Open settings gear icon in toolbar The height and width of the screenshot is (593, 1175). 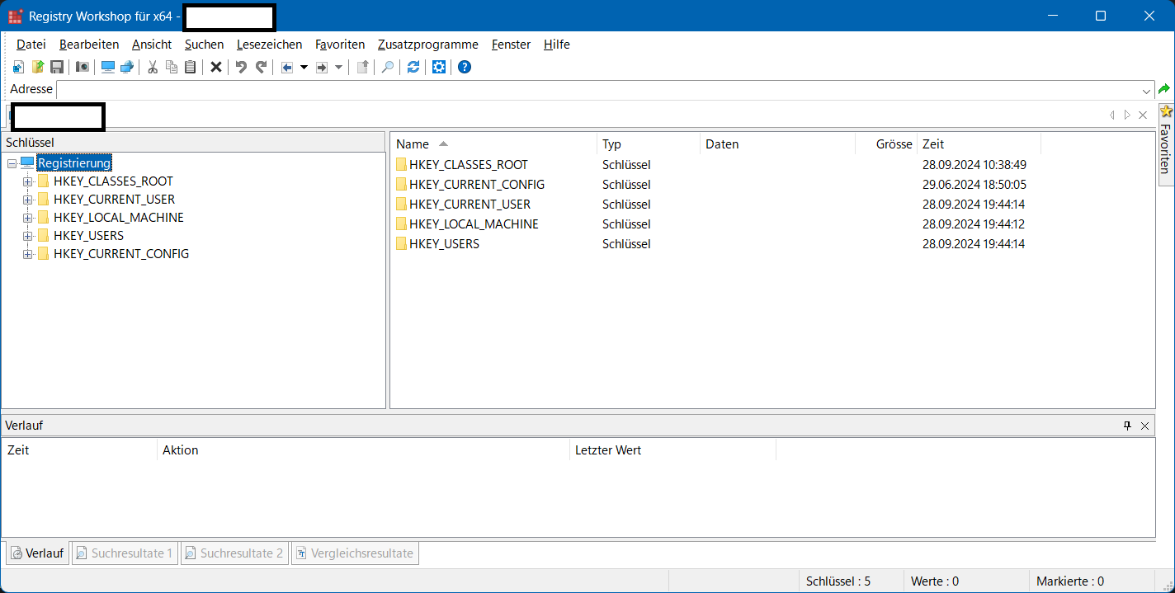439,67
